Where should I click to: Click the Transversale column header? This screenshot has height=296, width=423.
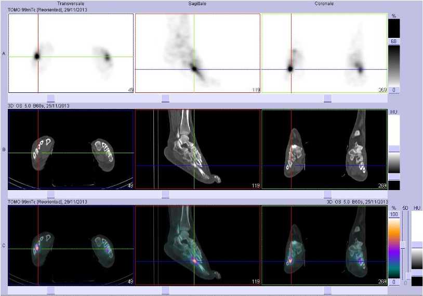click(71, 4)
